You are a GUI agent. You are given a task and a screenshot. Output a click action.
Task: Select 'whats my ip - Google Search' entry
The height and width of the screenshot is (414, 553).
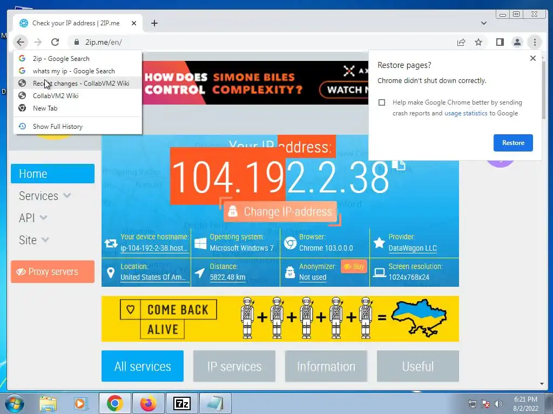tap(78, 71)
